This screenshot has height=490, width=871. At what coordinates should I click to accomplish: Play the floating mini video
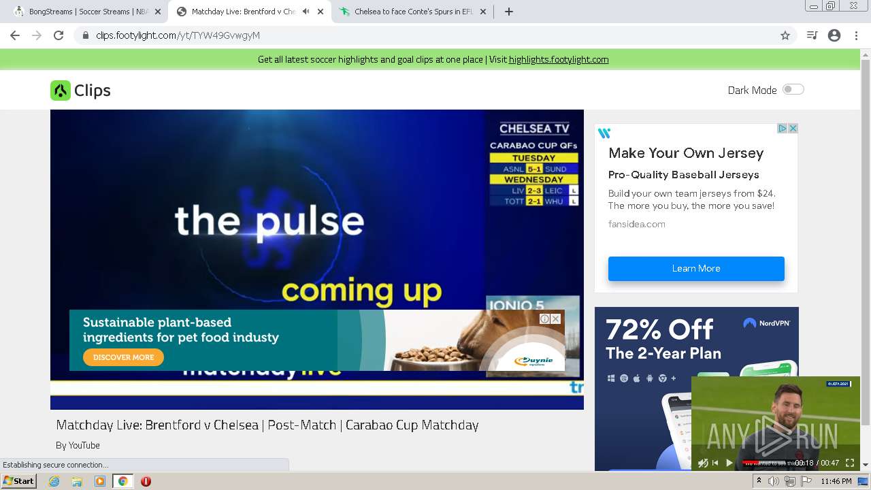[x=729, y=463]
